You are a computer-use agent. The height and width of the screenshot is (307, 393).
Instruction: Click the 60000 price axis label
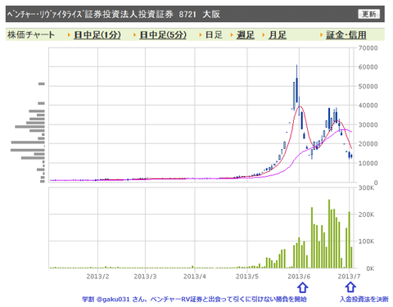368,67
